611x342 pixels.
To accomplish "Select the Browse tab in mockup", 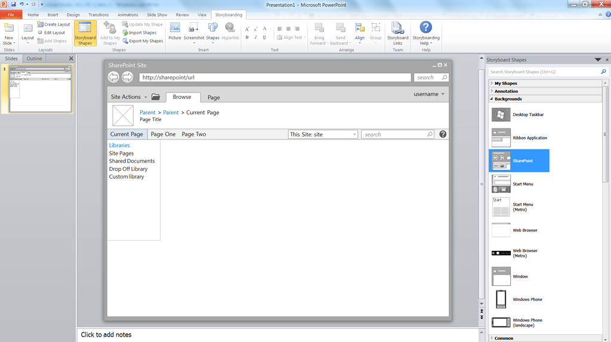I will (182, 97).
